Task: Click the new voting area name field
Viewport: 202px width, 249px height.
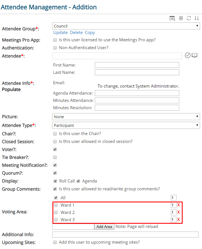Action: pos(73,227)
